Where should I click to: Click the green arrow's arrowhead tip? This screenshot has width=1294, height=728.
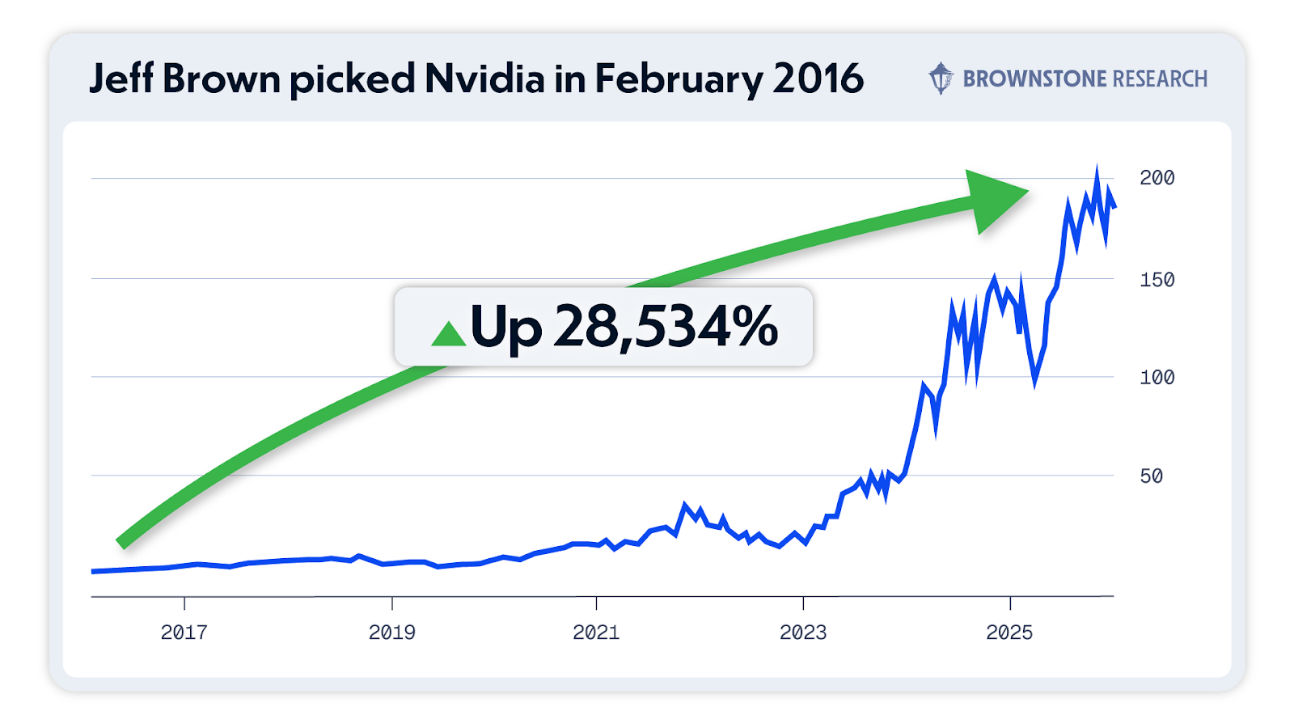coord(1025,193)
